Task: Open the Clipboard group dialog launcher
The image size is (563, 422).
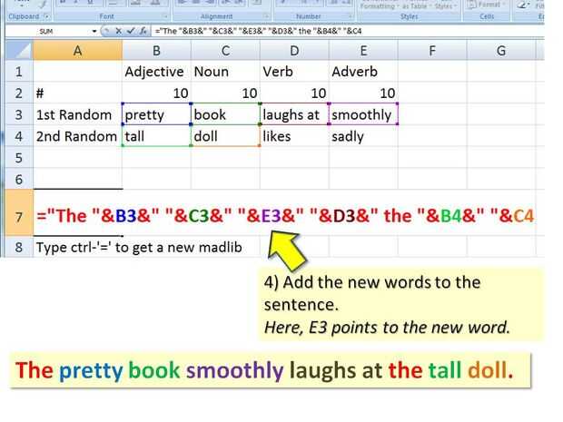Action: [45, 16]
